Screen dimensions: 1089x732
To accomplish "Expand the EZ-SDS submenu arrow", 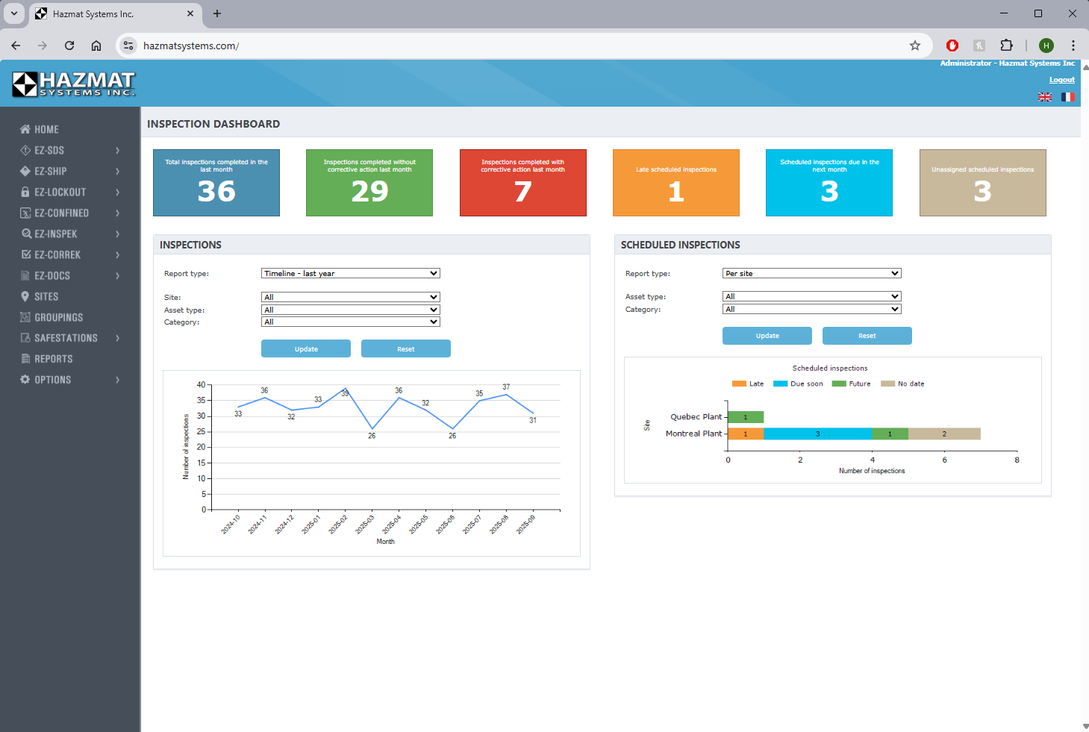I will tap(117, 150).
